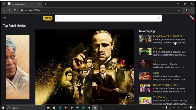Open the Godfather featured banner
Image resolution: width=196 pixels, height=110 pixels.
tap(85, 67)
